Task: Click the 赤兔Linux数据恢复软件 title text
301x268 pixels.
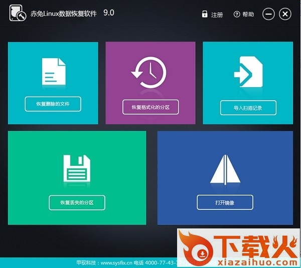Action: (x=64, y=14)
